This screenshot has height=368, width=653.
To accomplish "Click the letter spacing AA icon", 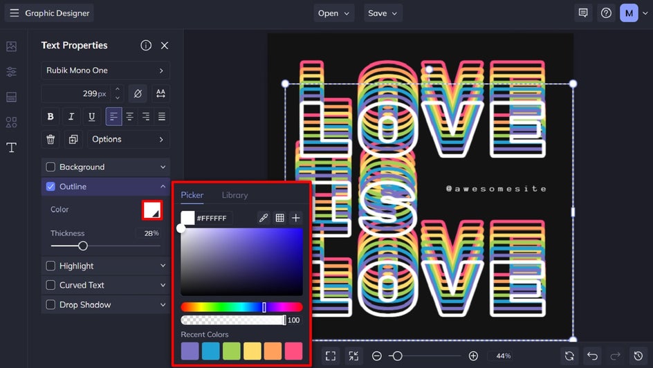I will pyautogui.click(x=160, y=93).
